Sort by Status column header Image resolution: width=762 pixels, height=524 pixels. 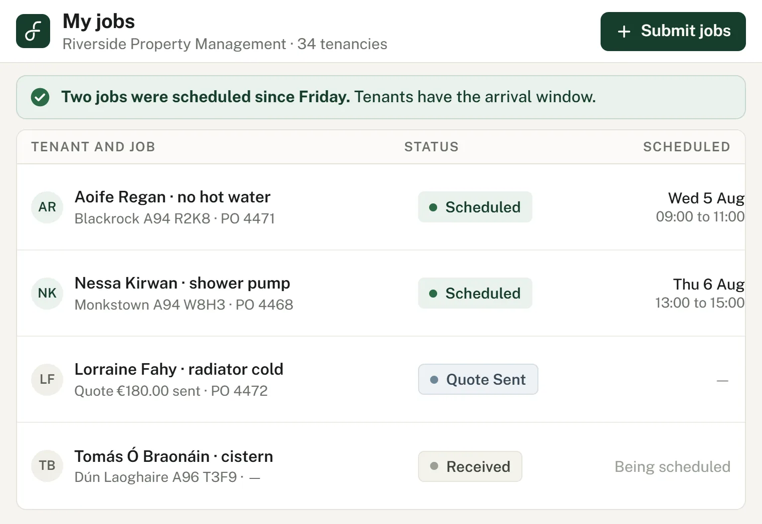(431, 147)
